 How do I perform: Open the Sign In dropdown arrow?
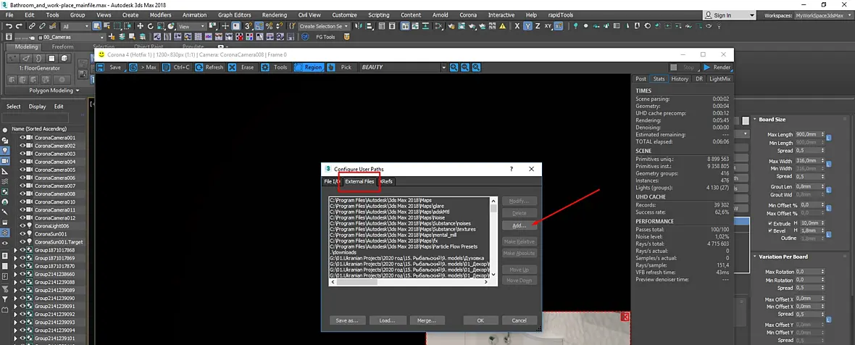(751, 15)
